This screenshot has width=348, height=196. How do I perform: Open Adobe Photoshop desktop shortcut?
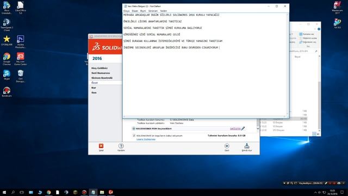[x=21, y=42]
